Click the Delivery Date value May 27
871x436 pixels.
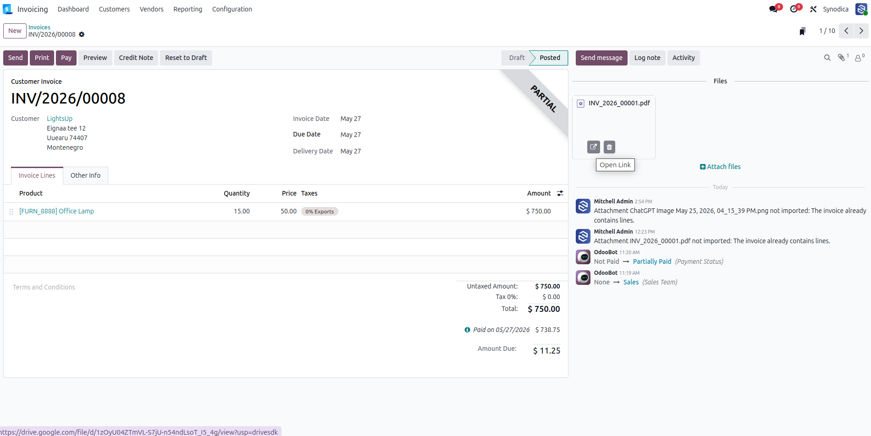351,151
